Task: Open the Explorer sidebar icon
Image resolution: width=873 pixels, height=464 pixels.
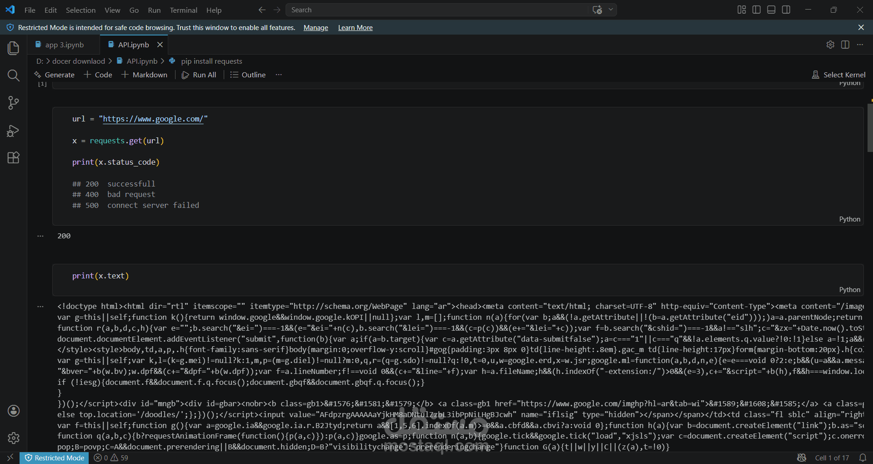Action: (13, 48)
